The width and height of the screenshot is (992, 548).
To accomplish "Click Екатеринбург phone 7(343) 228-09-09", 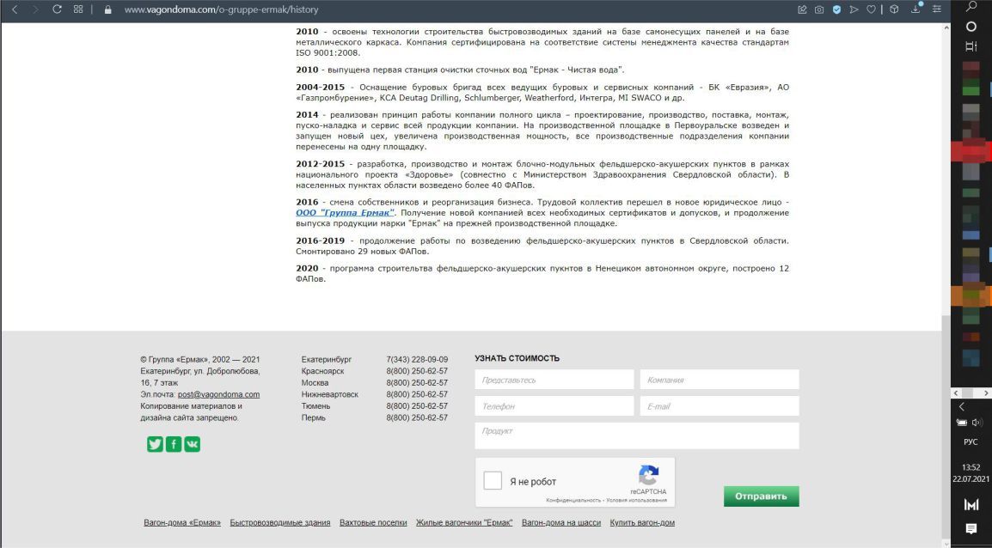I will (417, 360).
